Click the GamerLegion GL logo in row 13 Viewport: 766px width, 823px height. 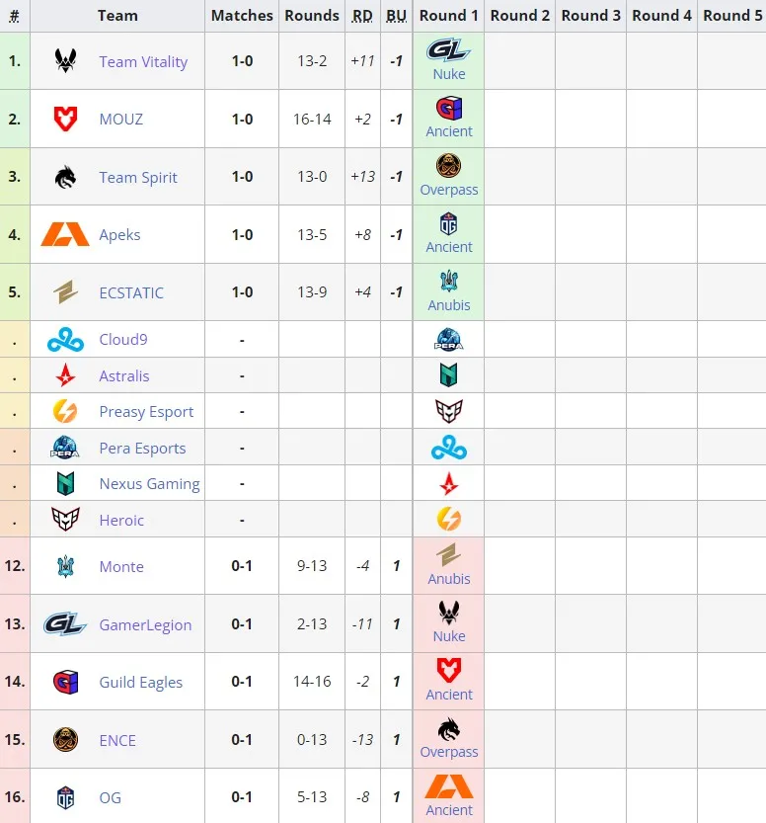(65, 624)
